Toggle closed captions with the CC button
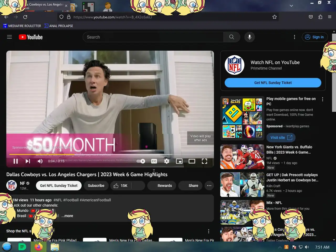The width and height of the screenshot is (336, 252). [154, 161]
